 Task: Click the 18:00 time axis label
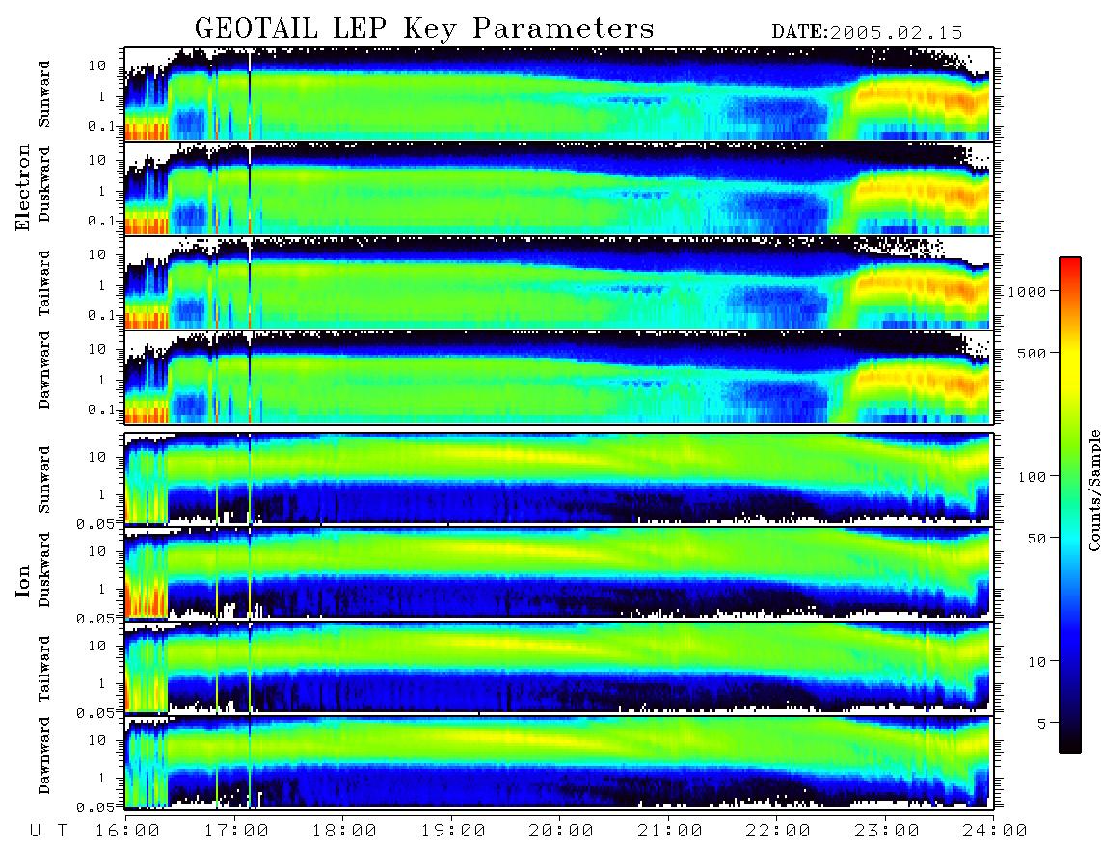(x=344, y=831)
